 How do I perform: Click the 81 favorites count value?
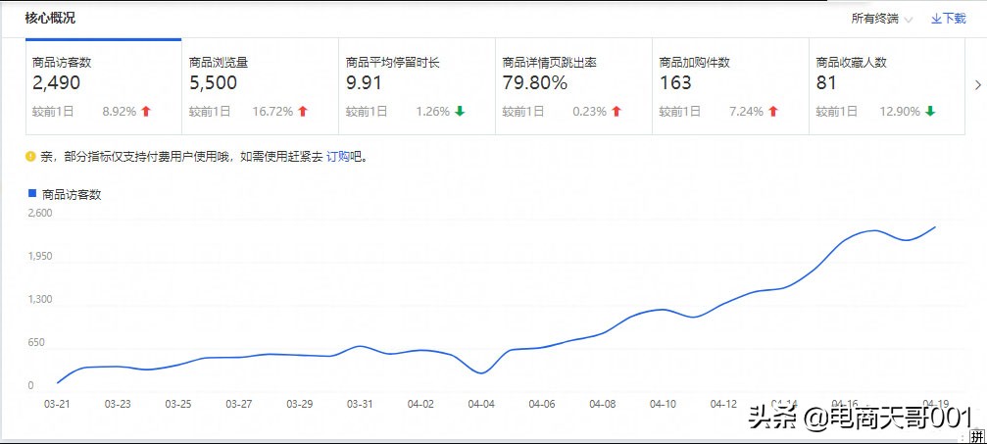(x=826, y=83)
